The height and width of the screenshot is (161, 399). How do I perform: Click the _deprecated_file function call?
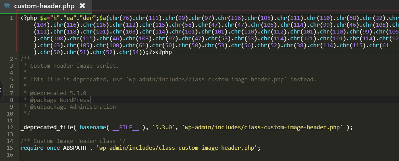tap(47, 127)
